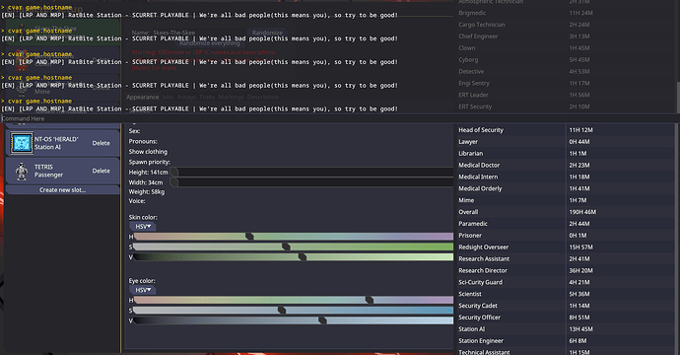The image size is (680, 355).
Task: Adjust the Height 141cm slider
Action: 311,173
